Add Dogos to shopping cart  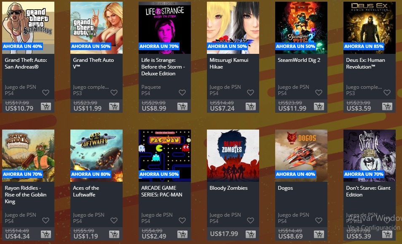click(319, 234)
